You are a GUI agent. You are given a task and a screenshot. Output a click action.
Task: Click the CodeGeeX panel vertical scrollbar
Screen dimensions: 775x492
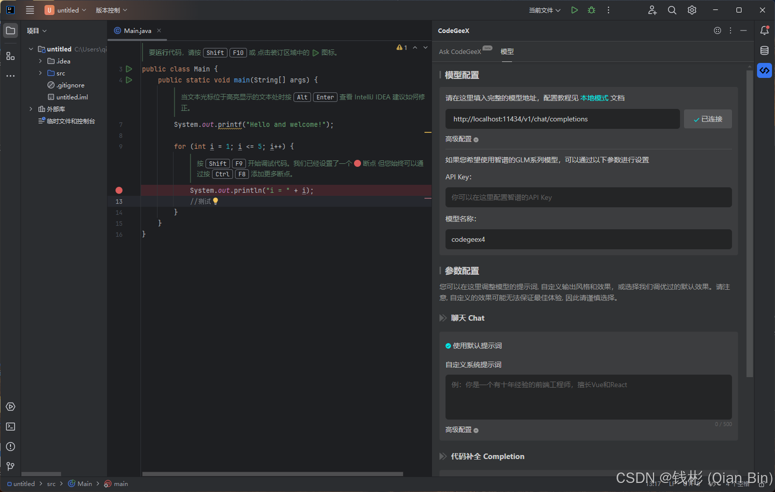coord(749,224)
